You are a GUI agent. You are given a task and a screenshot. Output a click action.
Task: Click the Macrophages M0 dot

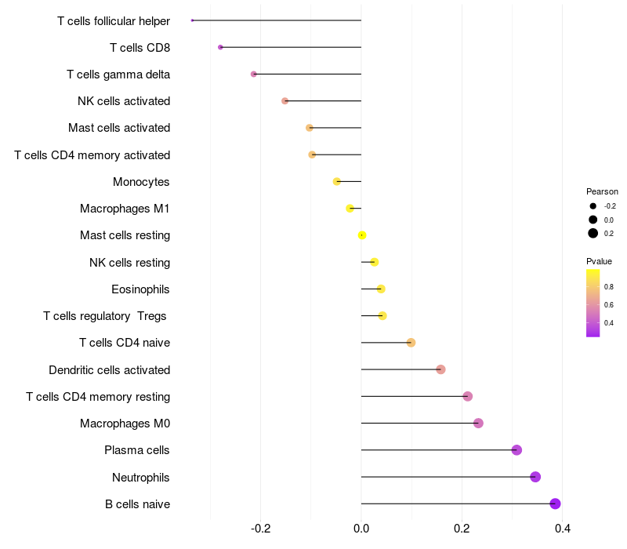pyautogui.click(x=478, y=424)
